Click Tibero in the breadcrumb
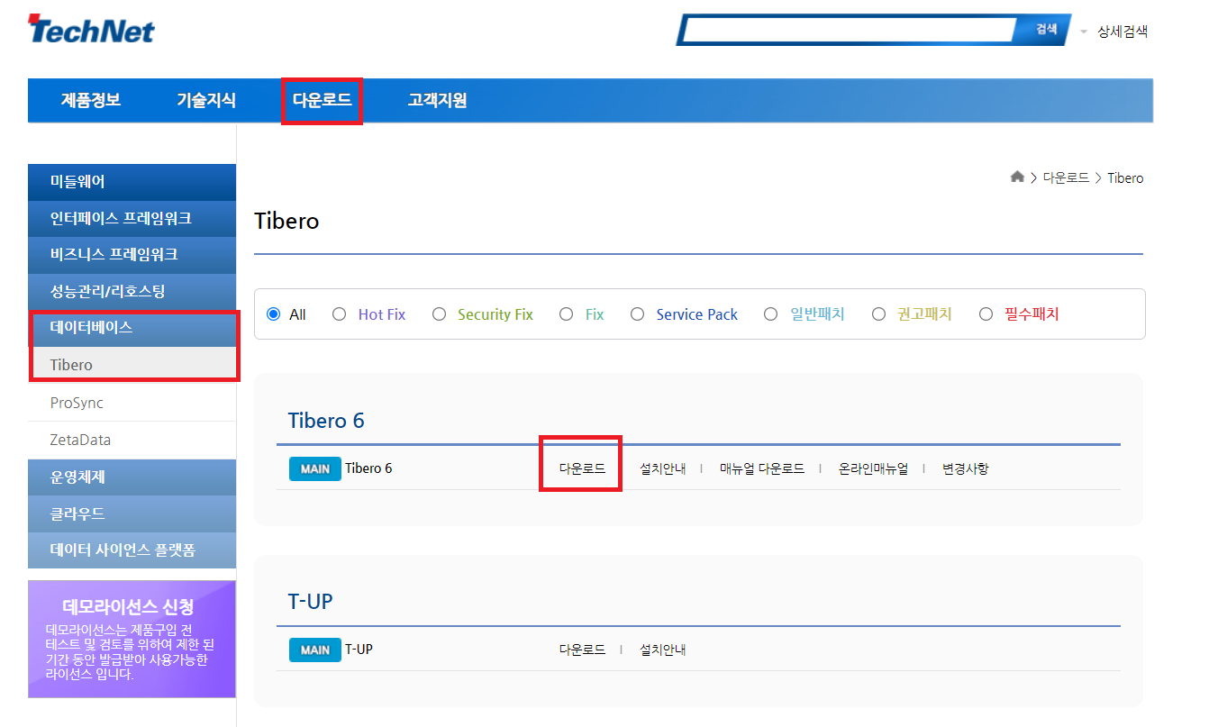Viewport: 1227px width, 727px height. click(1125, 178)
